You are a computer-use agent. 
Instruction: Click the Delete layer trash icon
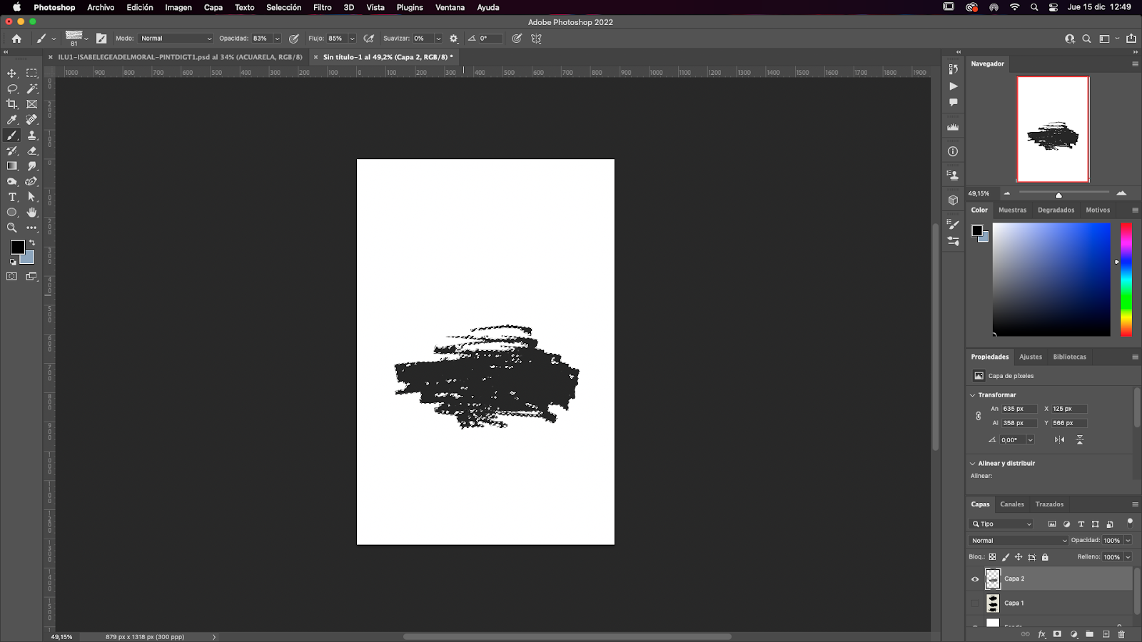[x=1121, y=634]
